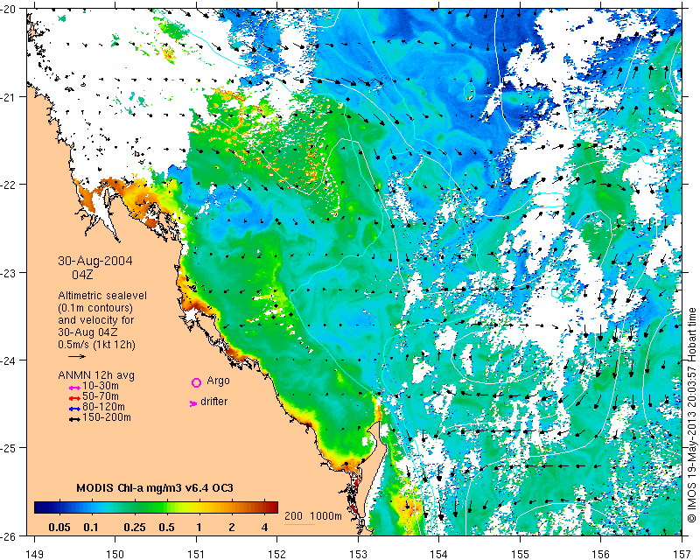Click the 'Argo' legend label
This screenshot has height=560, width=700.
point(218,381)
